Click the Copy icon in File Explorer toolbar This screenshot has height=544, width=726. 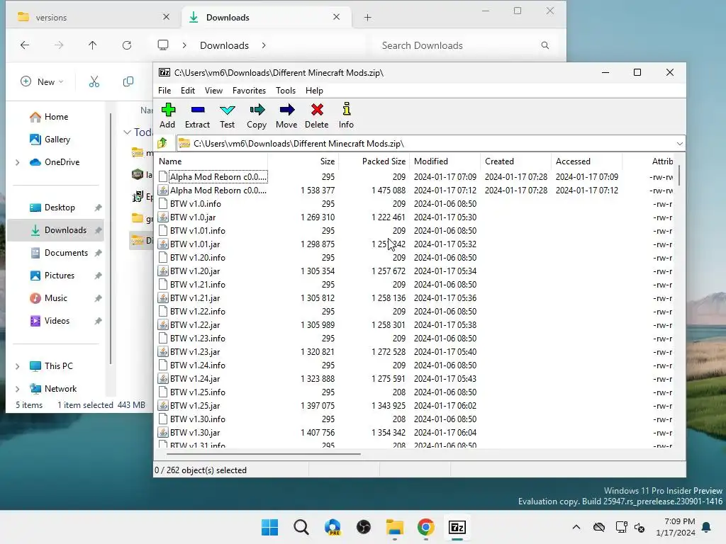click(128, 82)
